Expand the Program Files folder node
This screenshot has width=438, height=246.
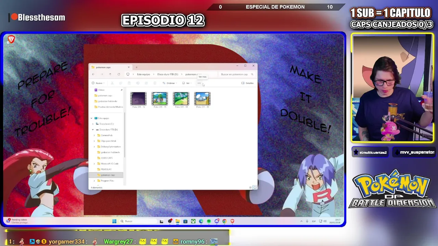(x=94, y=180)
